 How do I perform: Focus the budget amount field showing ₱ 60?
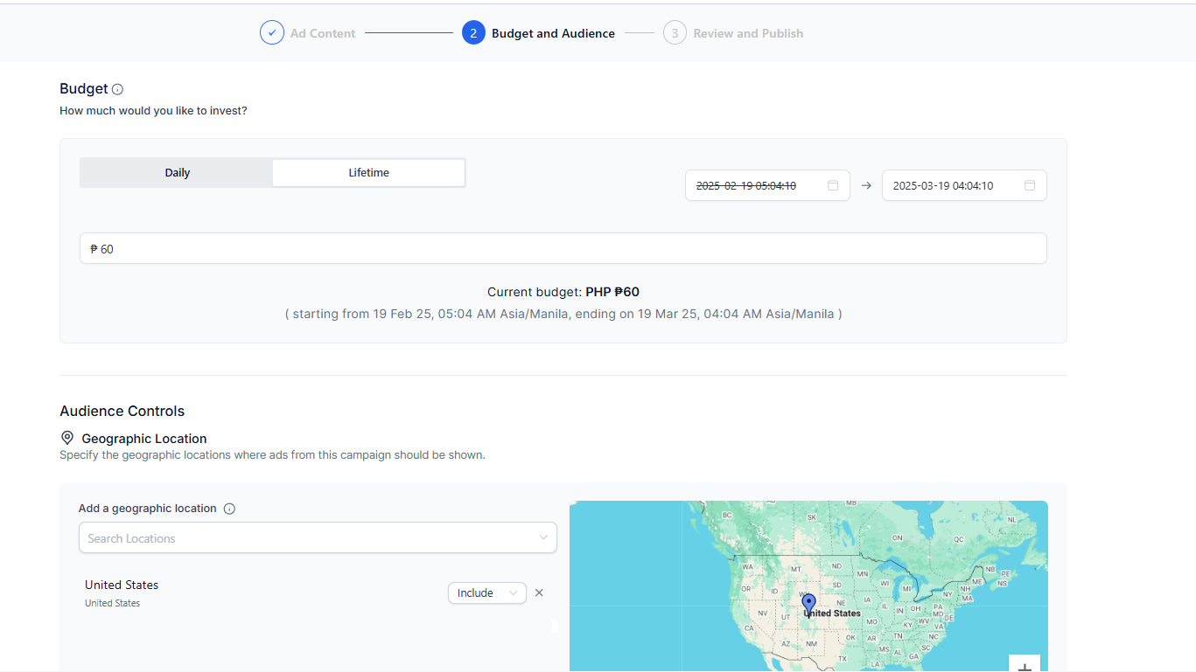[563, 248]
